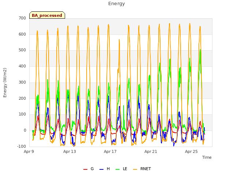Toggle the H series legend entry

pos(105,169)
